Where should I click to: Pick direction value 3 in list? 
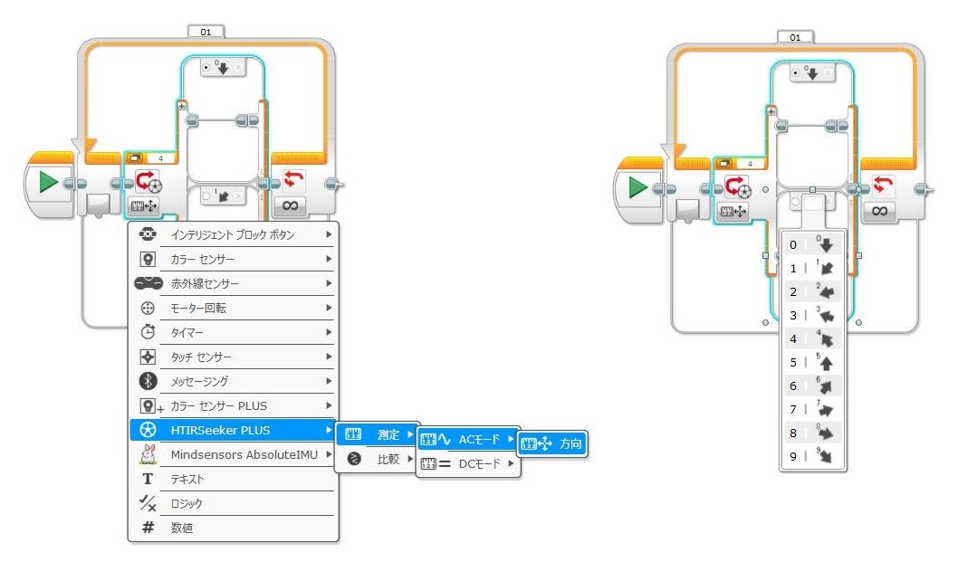(812, 315)
